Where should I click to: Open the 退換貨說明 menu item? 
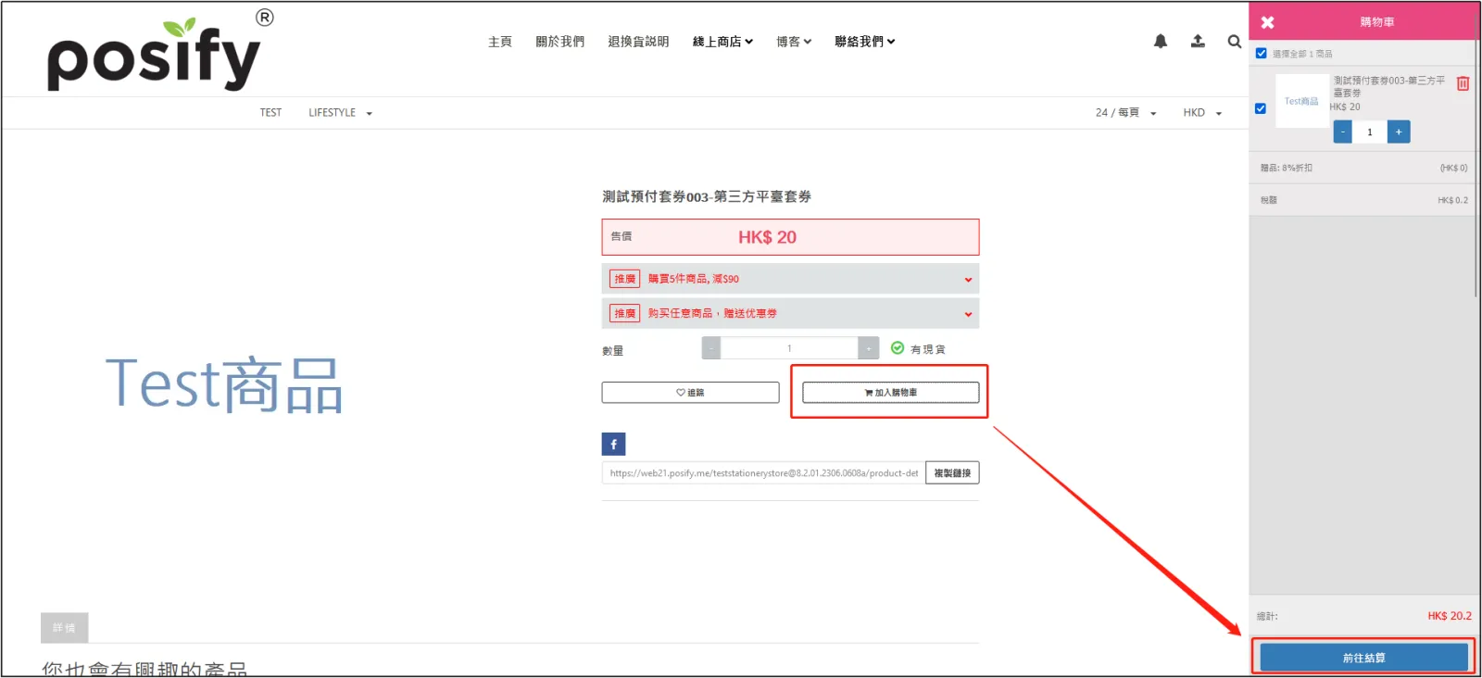[638, 42]
